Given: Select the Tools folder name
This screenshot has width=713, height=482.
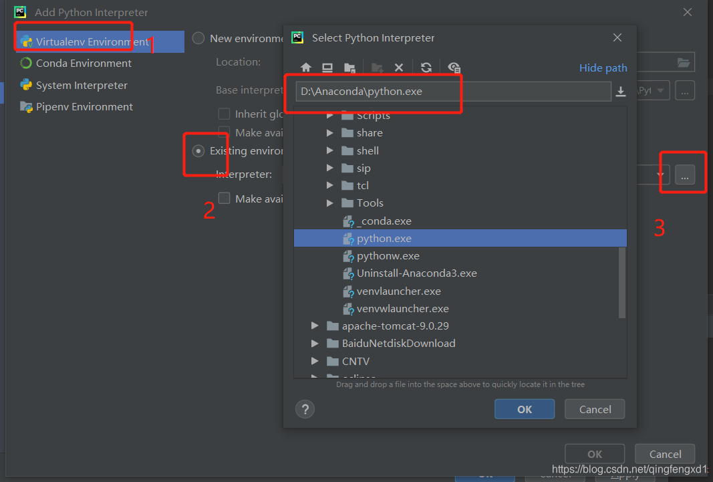Looking at the screenshot, I should [370, 203].
